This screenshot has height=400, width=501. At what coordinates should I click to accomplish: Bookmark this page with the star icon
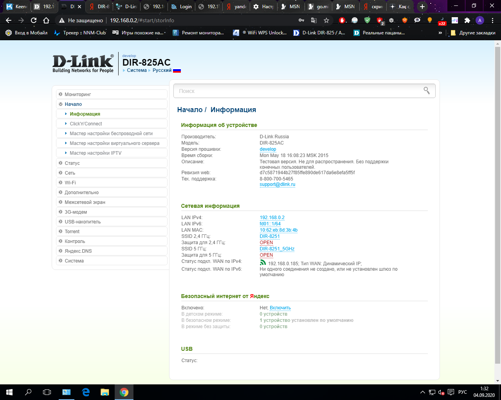326,20
